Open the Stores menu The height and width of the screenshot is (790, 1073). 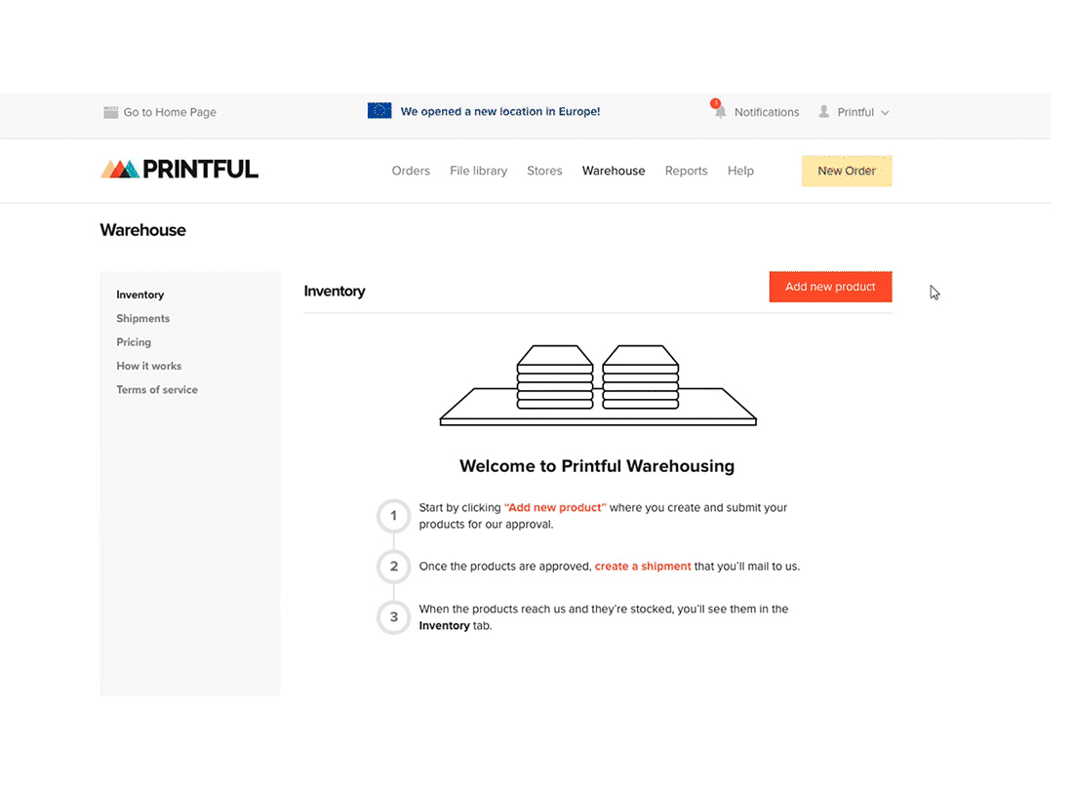(x=544, y=171)
